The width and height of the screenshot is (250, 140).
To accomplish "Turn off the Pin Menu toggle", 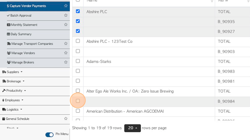I will (49, 134).
